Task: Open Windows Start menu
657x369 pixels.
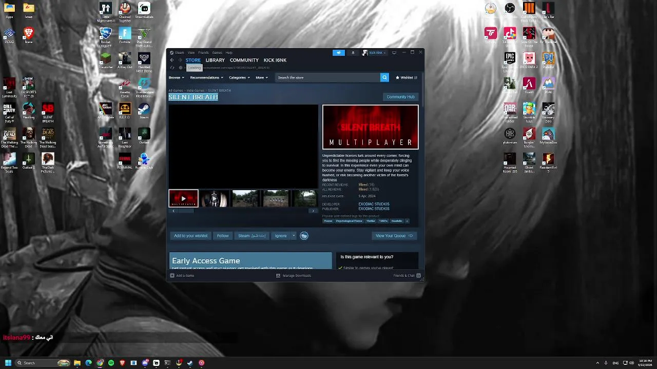Action: (8, 363)
